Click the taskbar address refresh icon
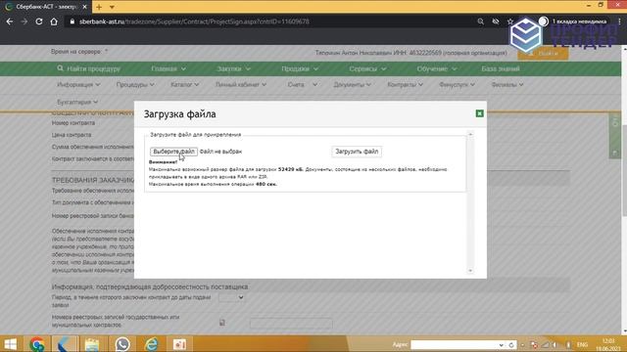Image resolution: width=627 pixels, height=352 pixels. 511,345
